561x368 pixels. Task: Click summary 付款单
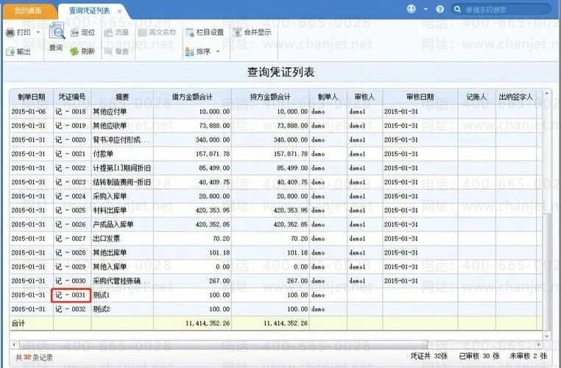(103, 154)
